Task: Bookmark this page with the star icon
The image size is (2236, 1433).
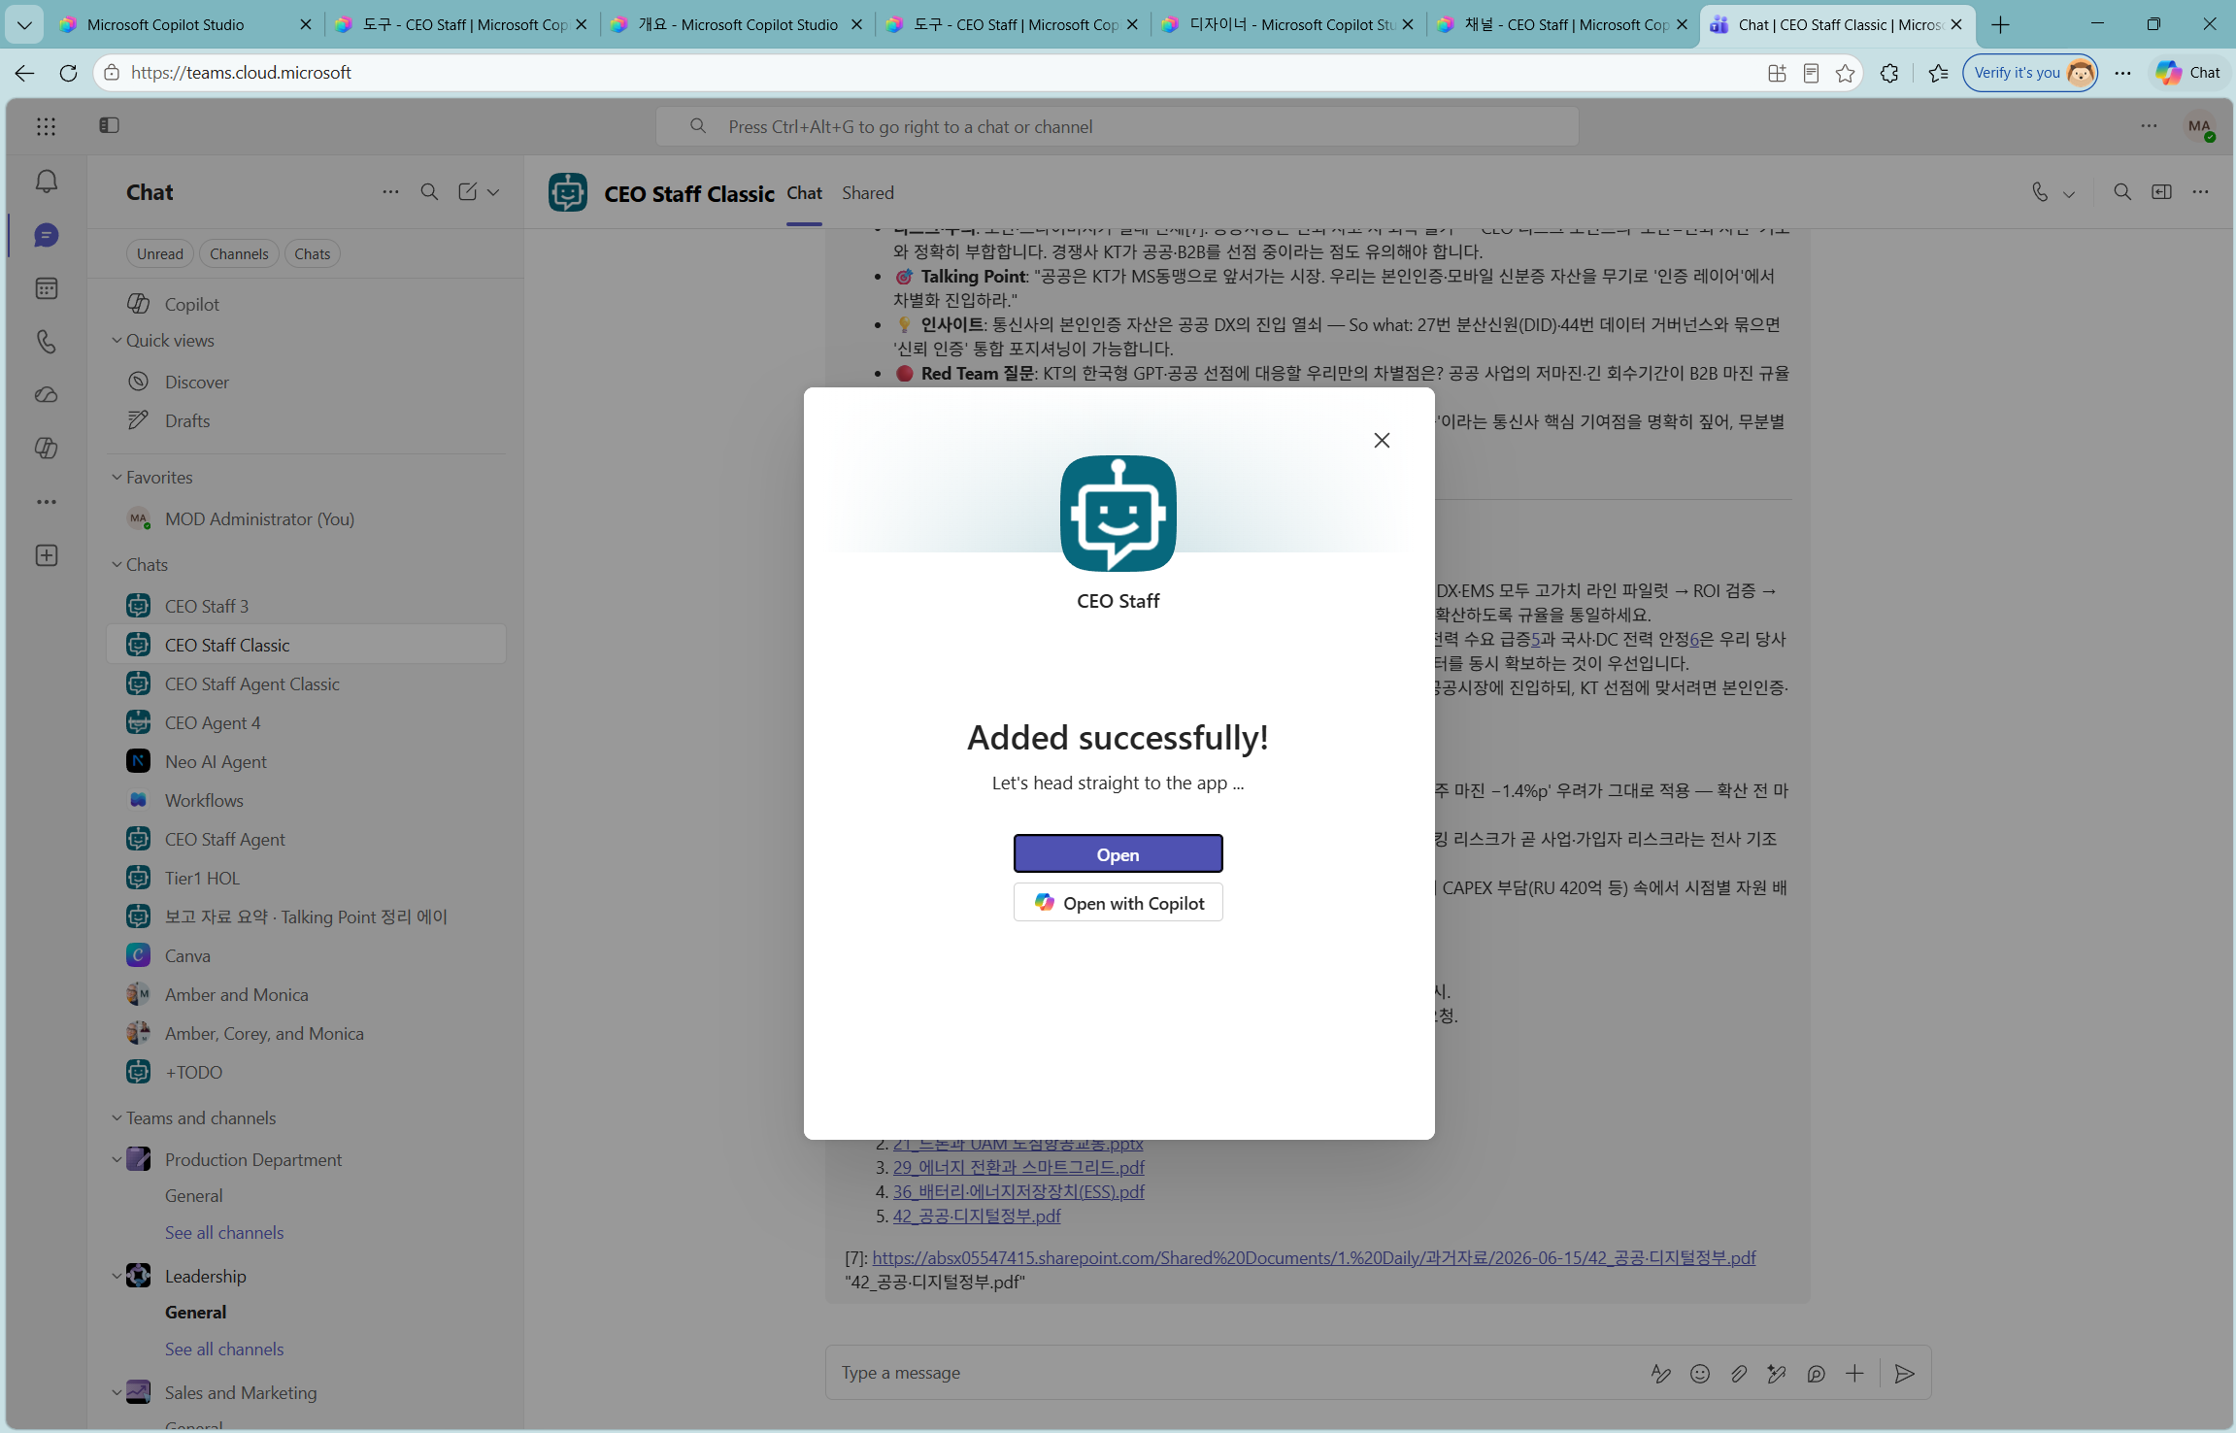Action: [x=1845, y=73]
